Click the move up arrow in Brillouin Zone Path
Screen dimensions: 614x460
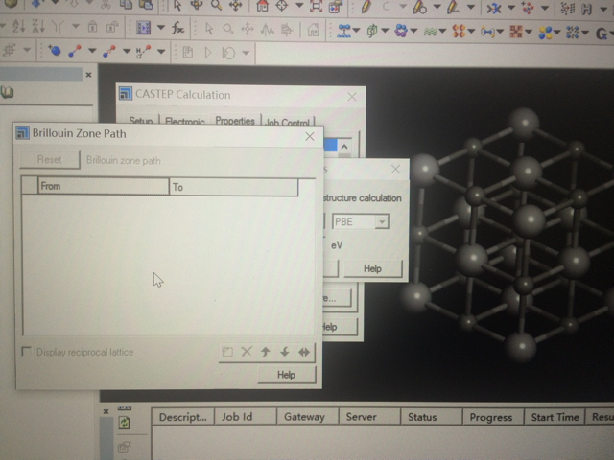pos(266,352)
